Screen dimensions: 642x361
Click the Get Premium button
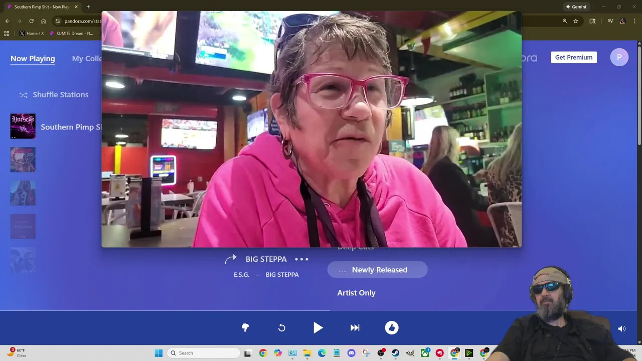[574, 57]
